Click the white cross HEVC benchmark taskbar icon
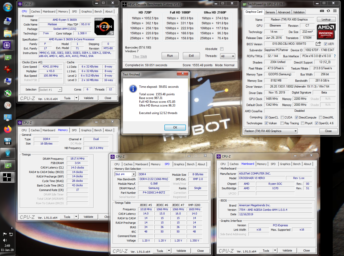The width and height of the screenshot is (344, 256). click(x=7, y=177)
